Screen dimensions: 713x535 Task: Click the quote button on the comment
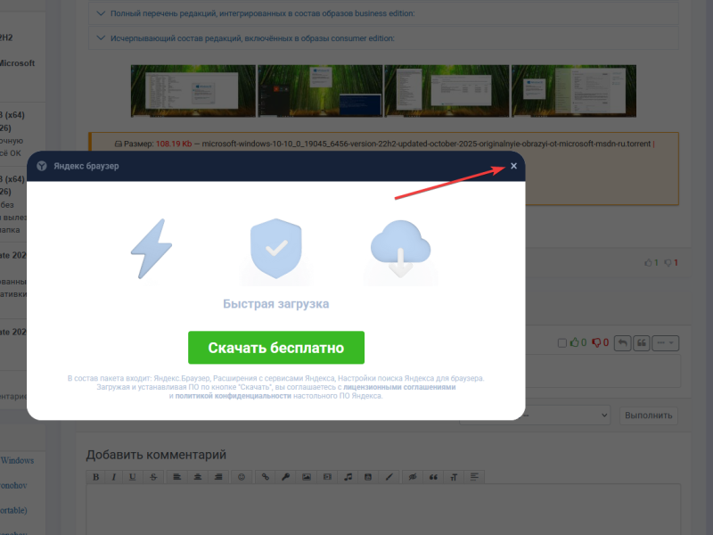click(x=641, y=342)
